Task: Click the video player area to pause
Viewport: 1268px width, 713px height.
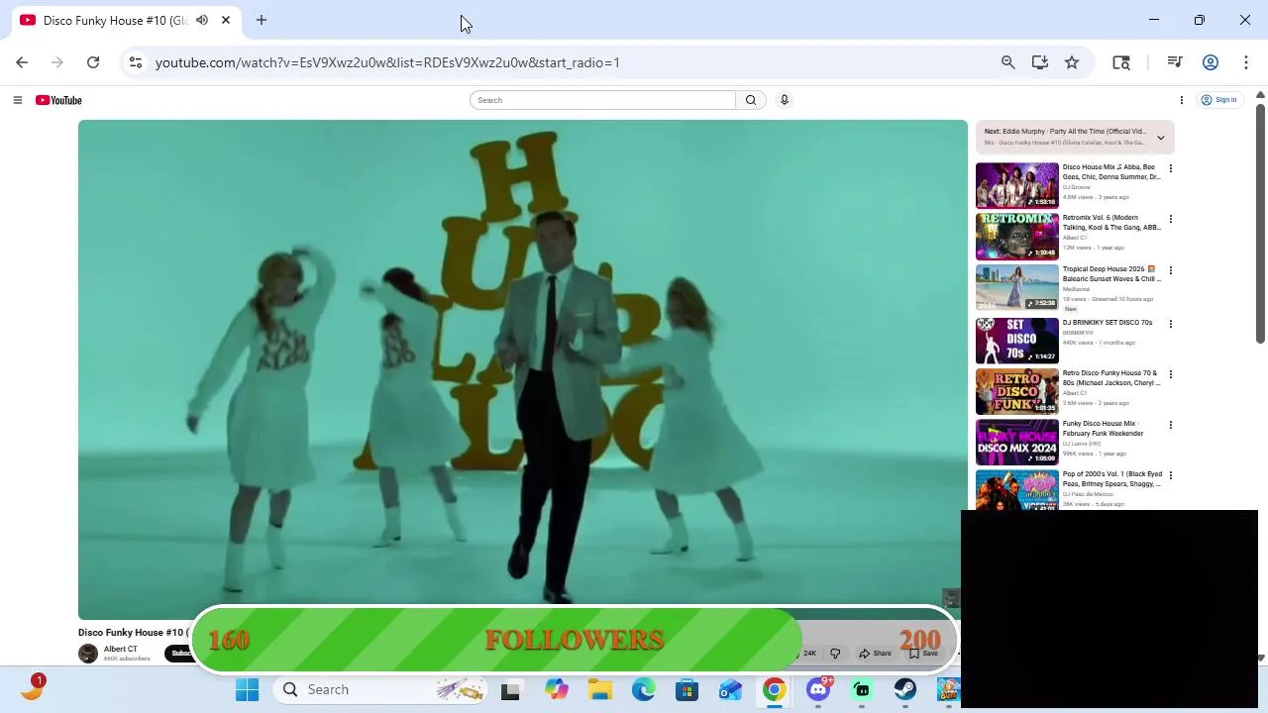Action: click(x=523, y=369)
